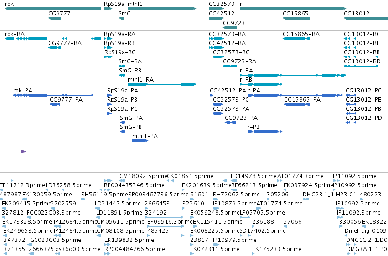Select the mthl1-PA blue protein glyph
388x256 pixels.
pos(140,141)
